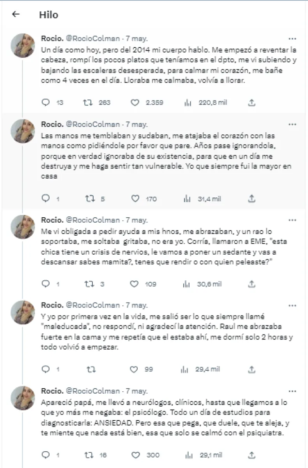Share the tweet with 31,4 mil views
The image size is (308, 468).
[x=252, y=199]
